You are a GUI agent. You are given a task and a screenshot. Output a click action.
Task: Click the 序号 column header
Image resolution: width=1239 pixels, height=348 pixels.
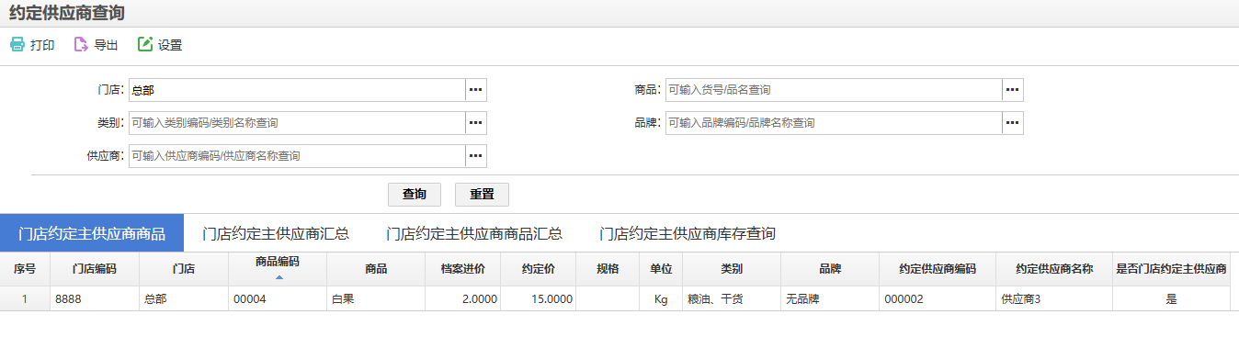point(25,269)
